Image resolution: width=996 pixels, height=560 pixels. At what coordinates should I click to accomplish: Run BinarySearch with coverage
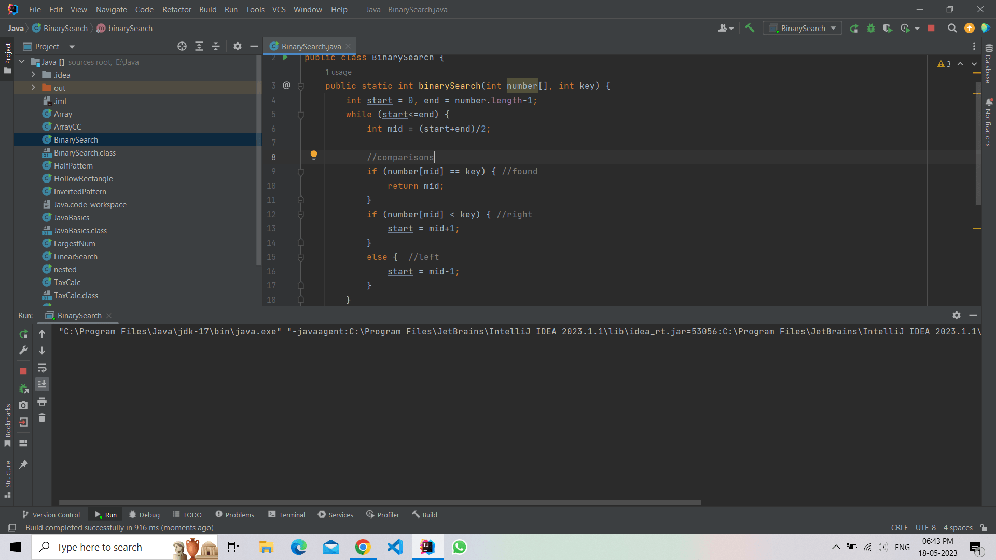[x=888, y=29]
